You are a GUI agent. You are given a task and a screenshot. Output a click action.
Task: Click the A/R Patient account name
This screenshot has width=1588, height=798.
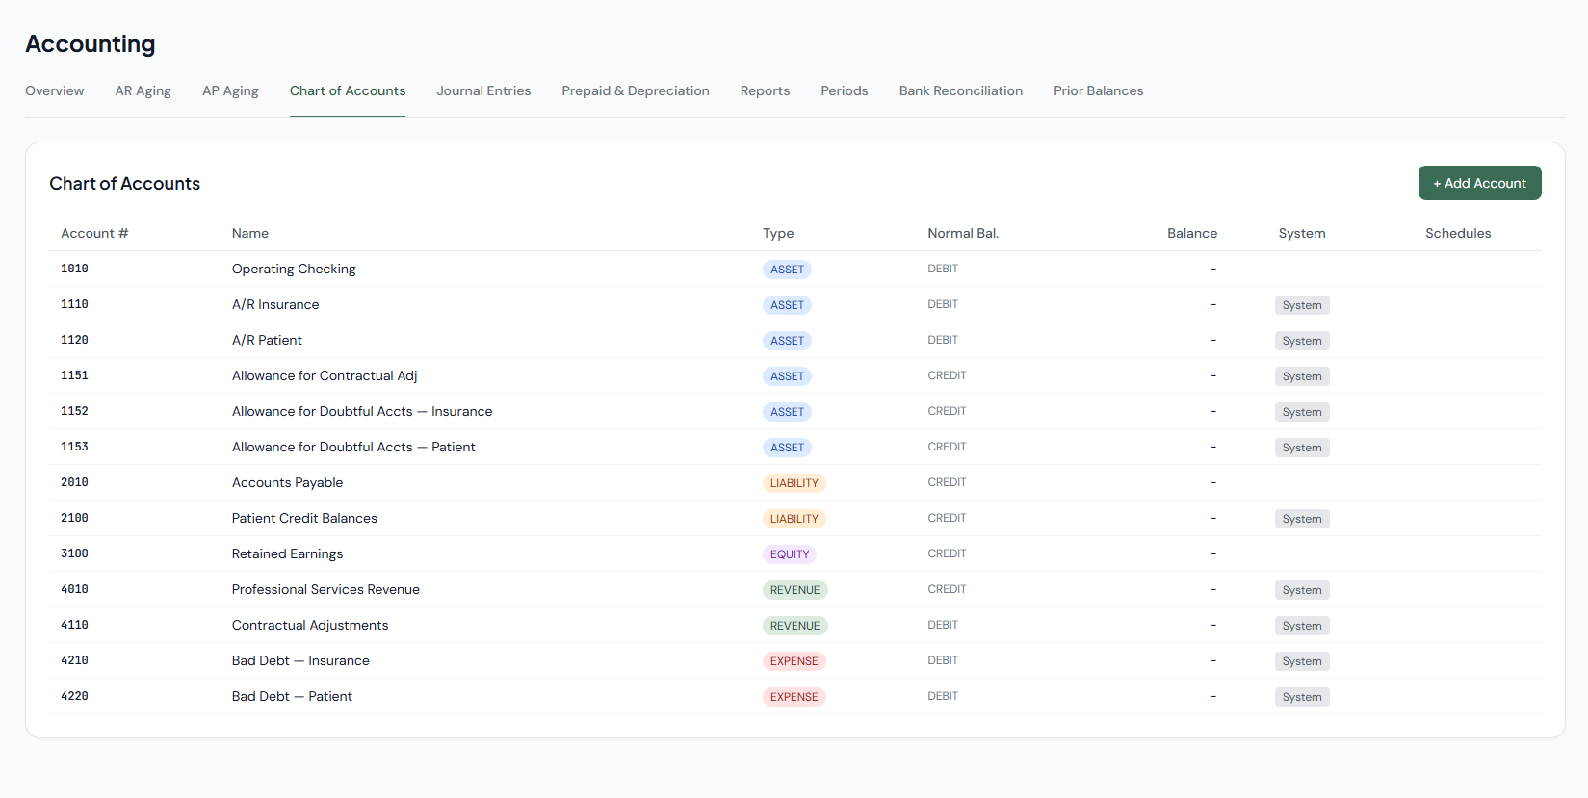pyautogui.click(x=267, y=340)
